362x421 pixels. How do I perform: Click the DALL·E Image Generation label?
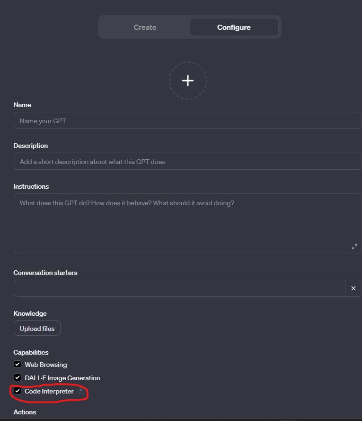[x=62, y=378]
